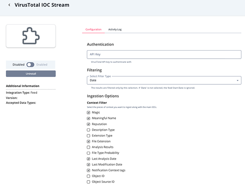245x185 pixels.
Task: Uncheck the Notification Context tags checkbox
Action: point(89,170)
